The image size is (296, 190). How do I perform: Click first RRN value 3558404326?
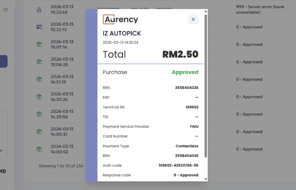point(187,88)
